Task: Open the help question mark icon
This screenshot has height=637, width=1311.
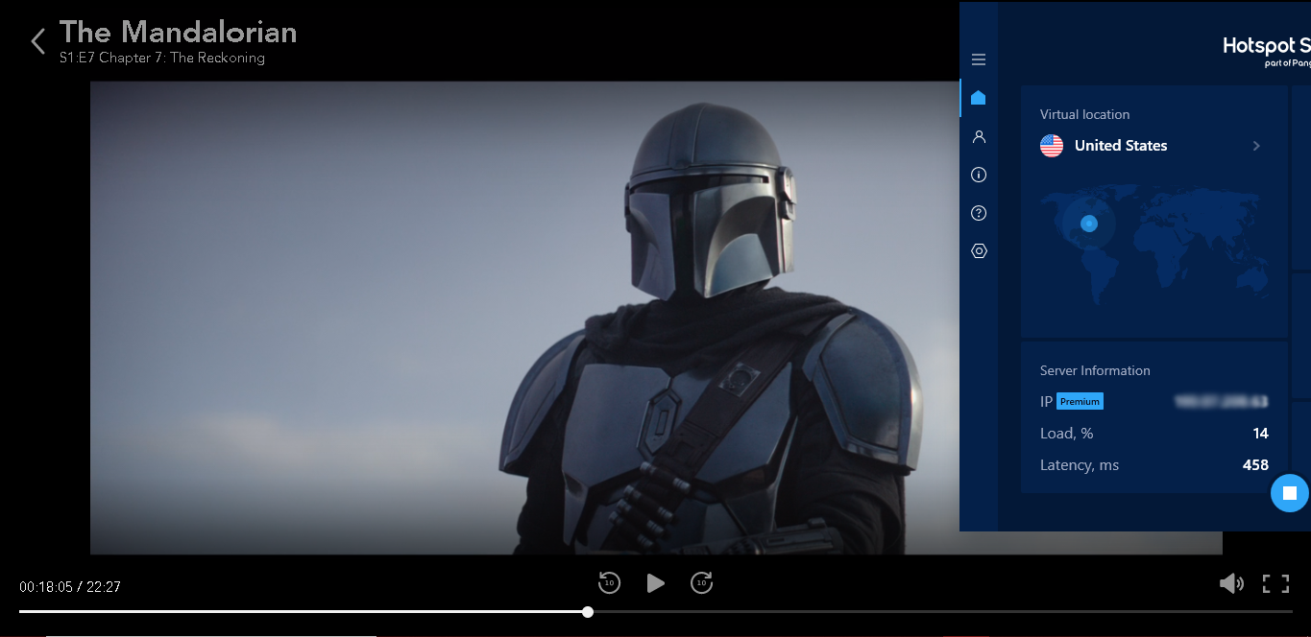Action: [979, 213]
